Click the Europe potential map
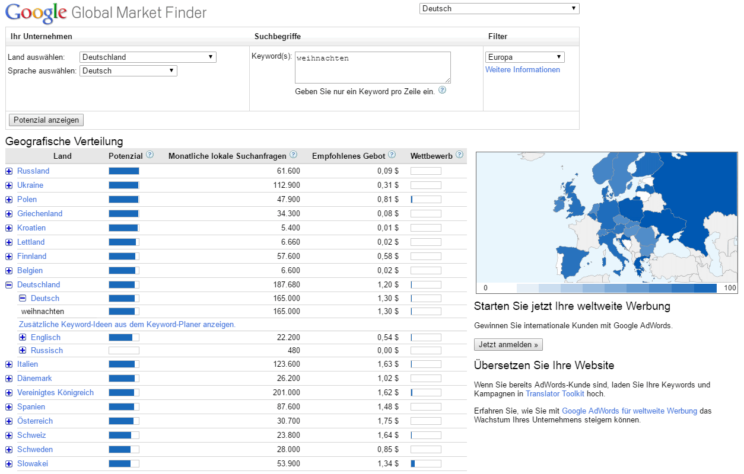The height and width of the screenshot is (474, 744). tap(607, 217)
